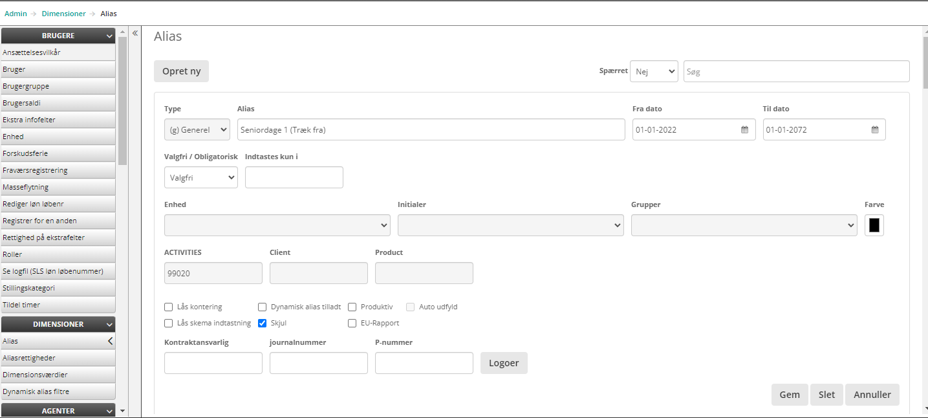Viewport: 928px width, 418px height.
Task: Open the Type dropdown showing (g) Generel
Action: [x=197, y=129]
